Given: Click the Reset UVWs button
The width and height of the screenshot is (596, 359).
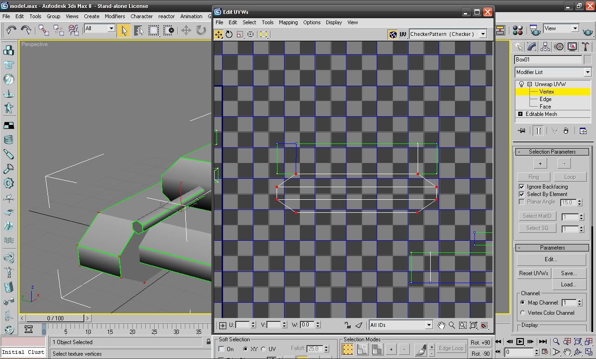Looking at the screenshot, I should [x=534, y=273].
